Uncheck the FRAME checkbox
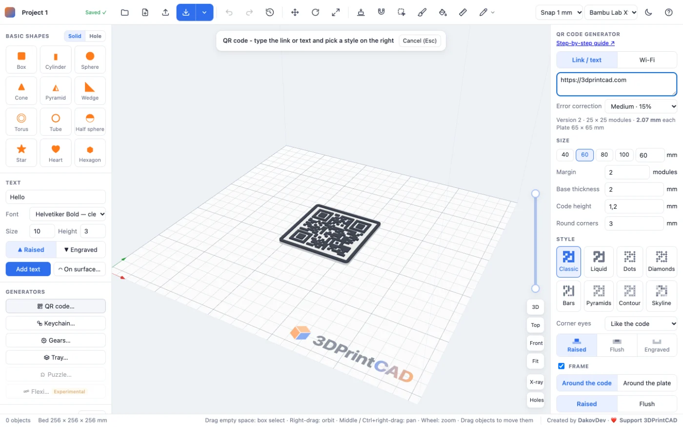This screenshot has height=427, width=683. pyautogui.click(x=562, y=366)
